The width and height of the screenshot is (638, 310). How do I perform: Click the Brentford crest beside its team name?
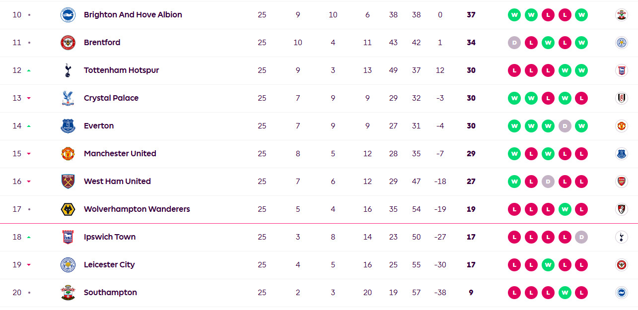(68, 43)
